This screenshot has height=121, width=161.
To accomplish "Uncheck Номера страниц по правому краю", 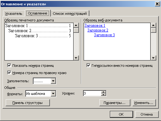I will click(x=9, y=73).
